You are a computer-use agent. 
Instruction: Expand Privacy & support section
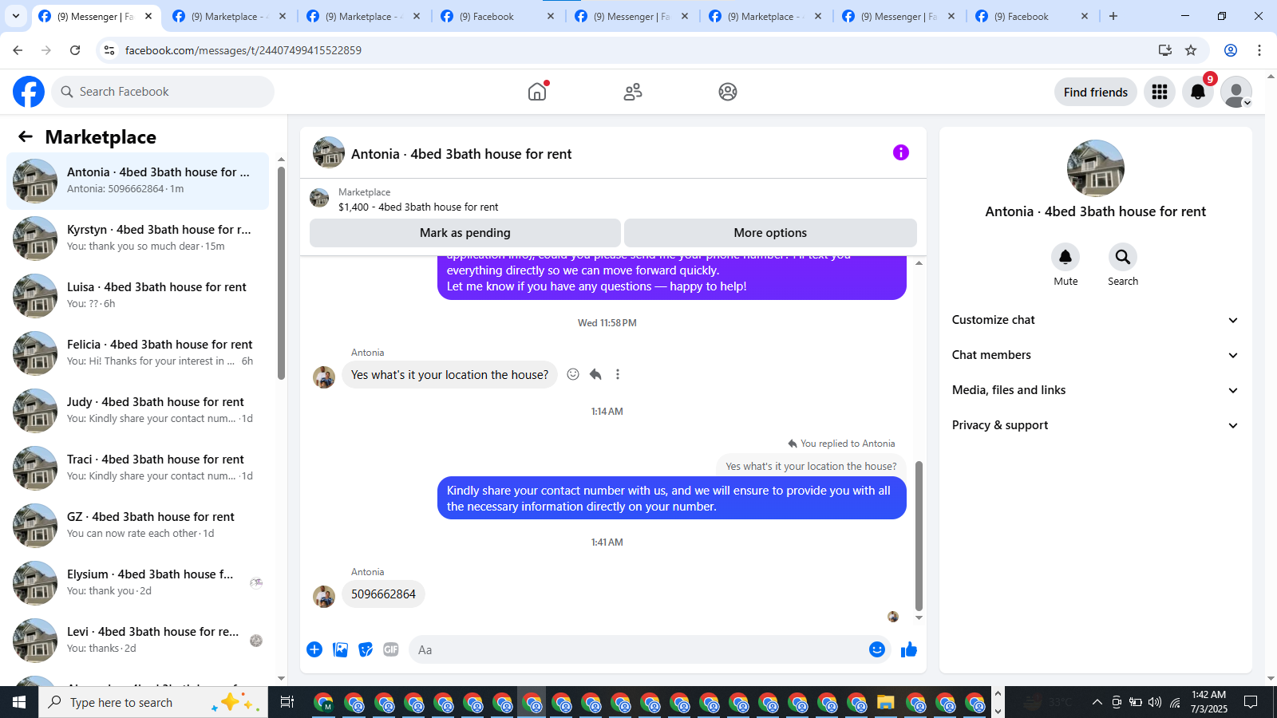point(1095,425)
